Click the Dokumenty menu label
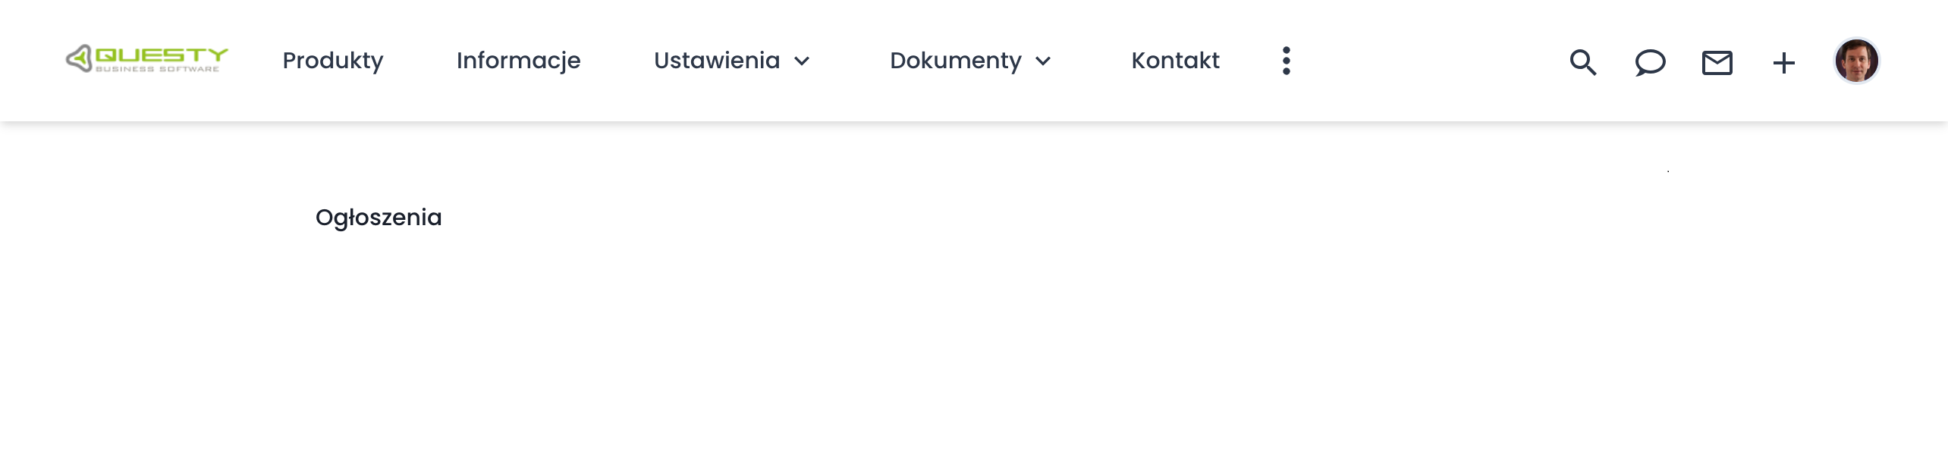 [955, 61]
